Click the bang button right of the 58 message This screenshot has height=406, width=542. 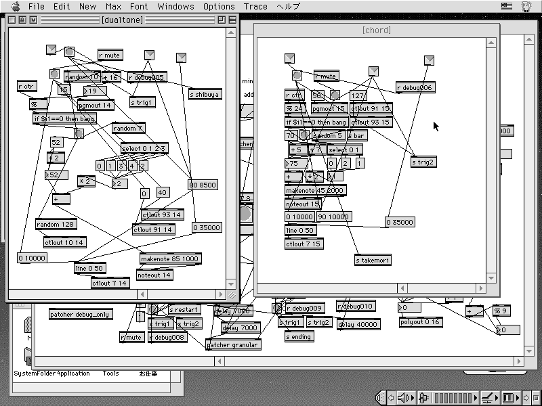pyautogui.click(x=335, y=95)
